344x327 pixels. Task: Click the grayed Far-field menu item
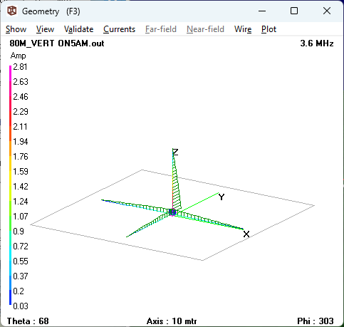coord(161,29)
